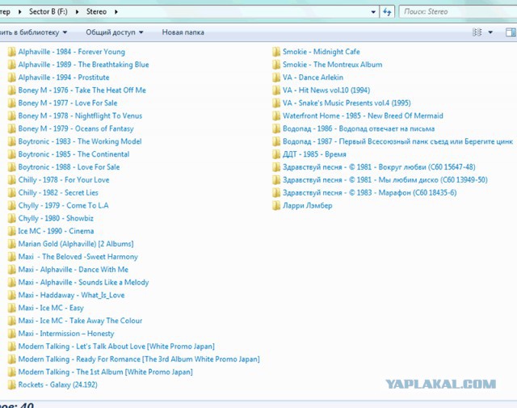
Task: Select Водопад - 1986 - Водопад отвечает на письма
Action: (359, 128)
